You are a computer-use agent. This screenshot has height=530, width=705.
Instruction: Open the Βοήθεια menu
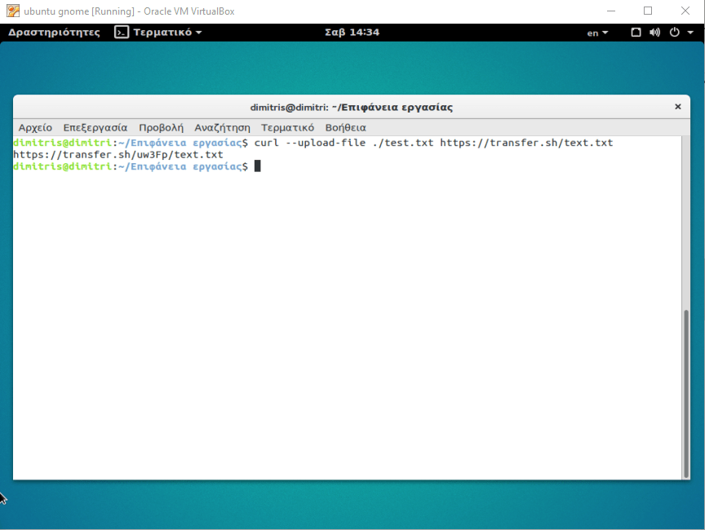point(345,128)
